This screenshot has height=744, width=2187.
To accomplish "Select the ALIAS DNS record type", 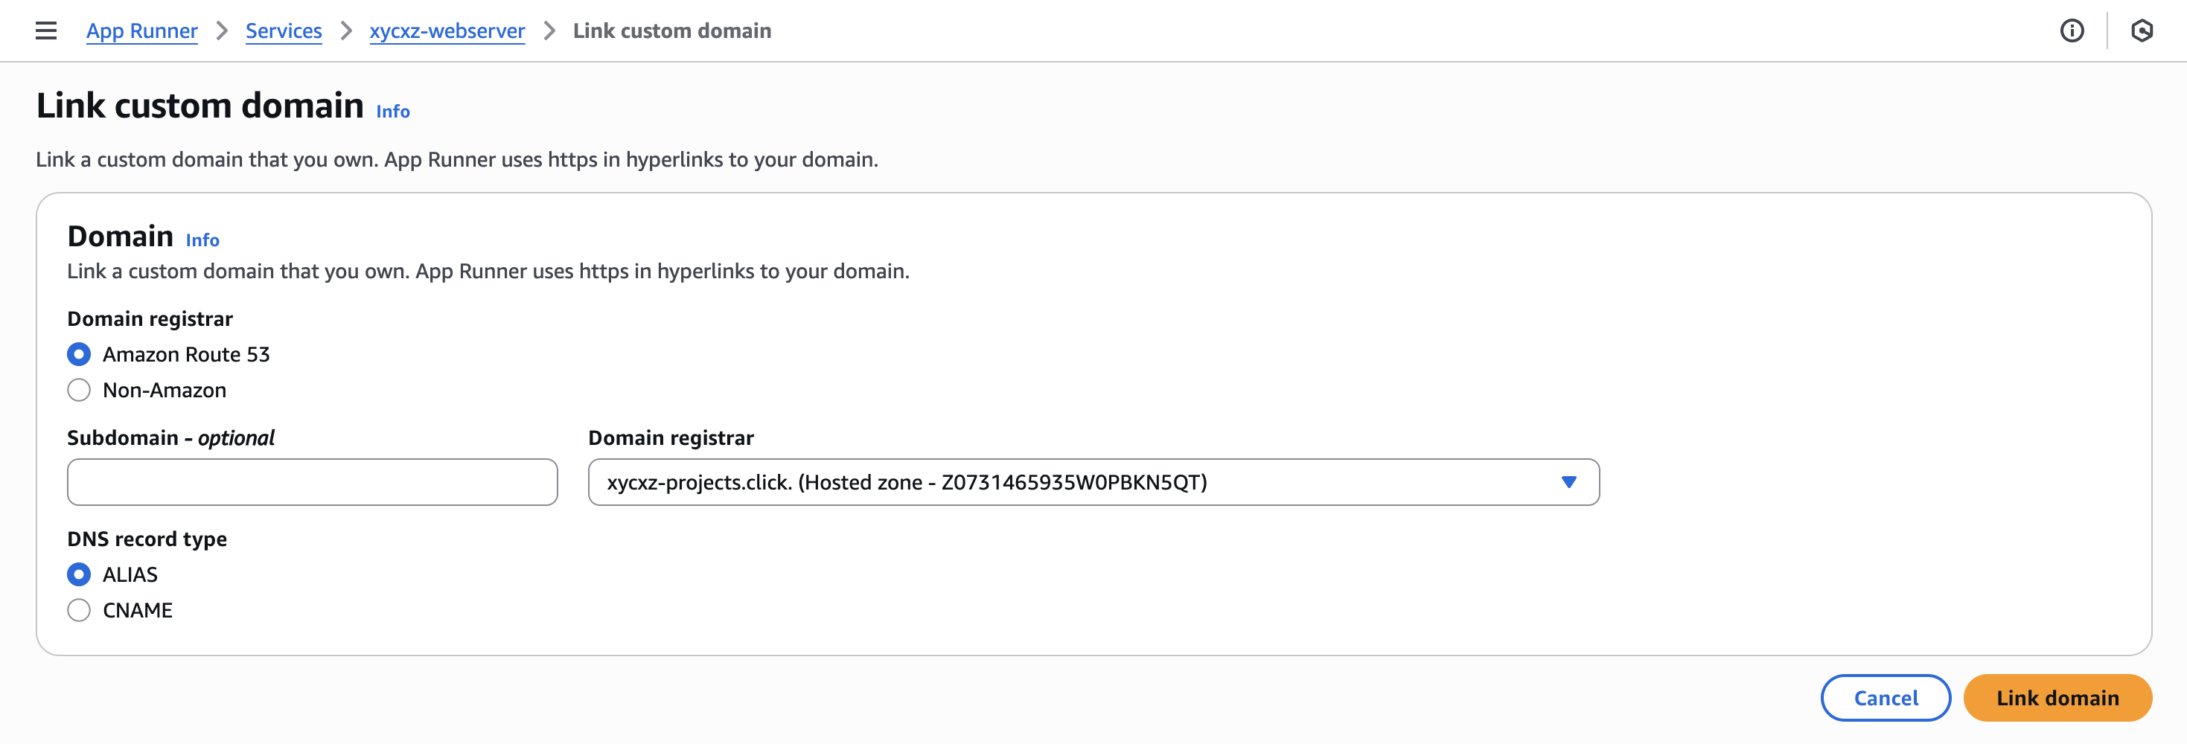I will 79,574.
